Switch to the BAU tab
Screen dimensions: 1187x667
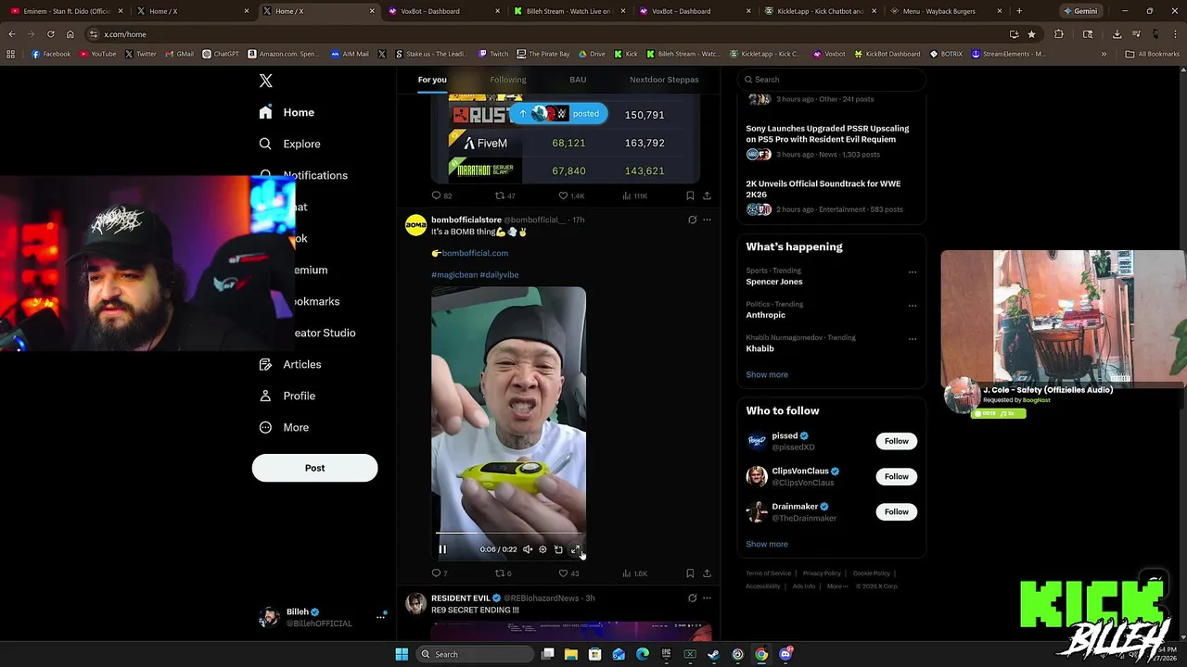pyautogui.click(x=578, y=80)
